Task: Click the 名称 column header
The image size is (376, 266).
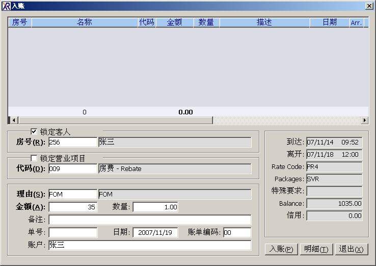Action: coord(85,22)
